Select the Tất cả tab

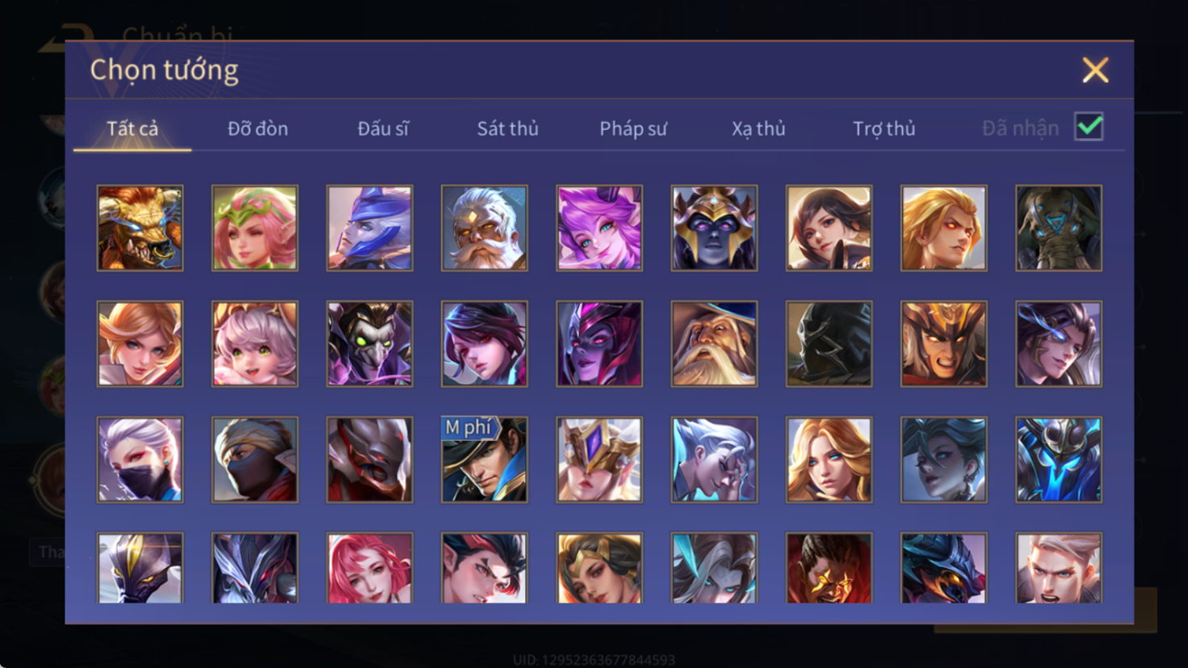[132, 128]
